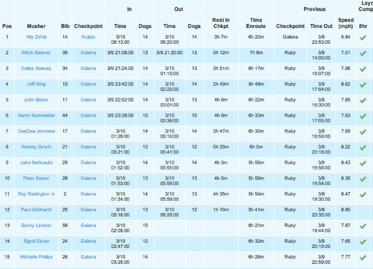Click 8hr layover checkmark for DeeDee Jonrowe
Viewport: 373px width, 269px height.
point(363,132)
